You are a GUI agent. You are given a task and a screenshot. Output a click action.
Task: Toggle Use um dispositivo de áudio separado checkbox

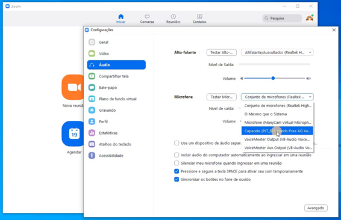point(177,143)
